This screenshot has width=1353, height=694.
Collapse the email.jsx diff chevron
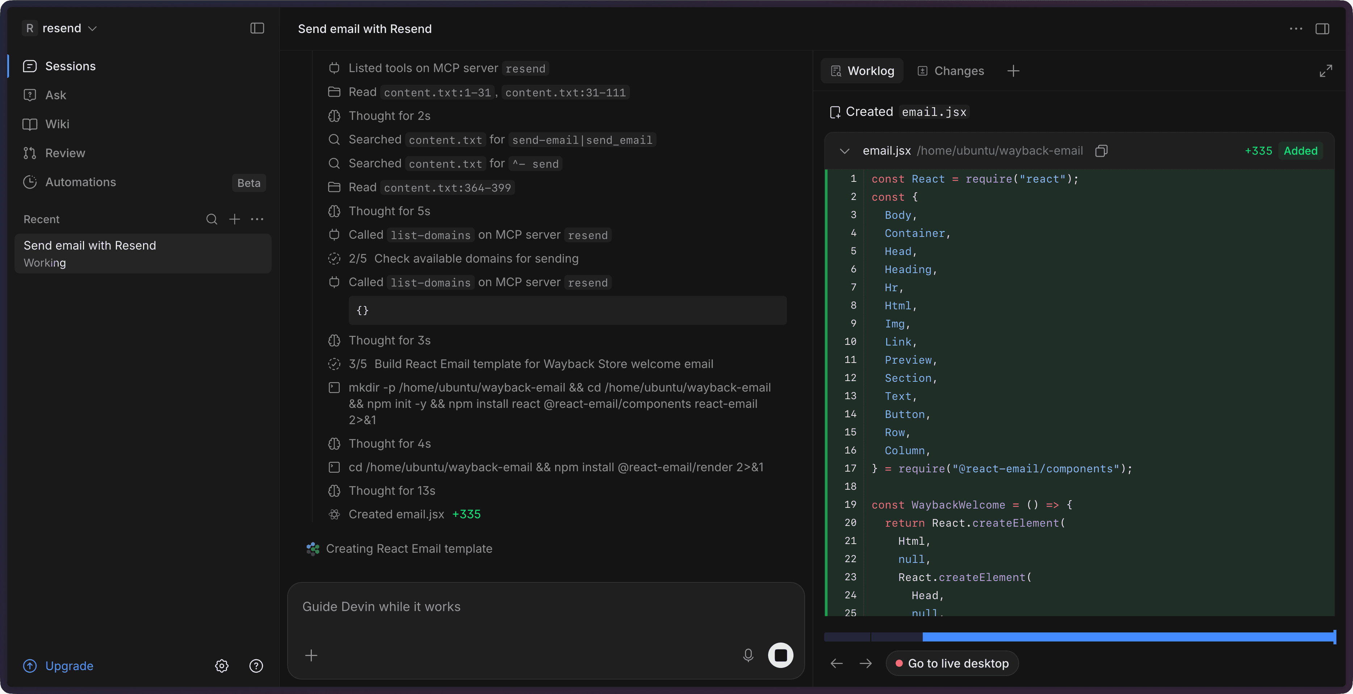pos(845,151)
